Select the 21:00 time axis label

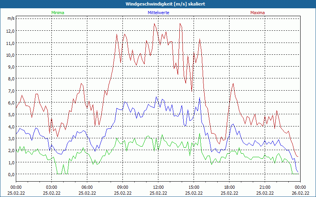click(265, 187)
